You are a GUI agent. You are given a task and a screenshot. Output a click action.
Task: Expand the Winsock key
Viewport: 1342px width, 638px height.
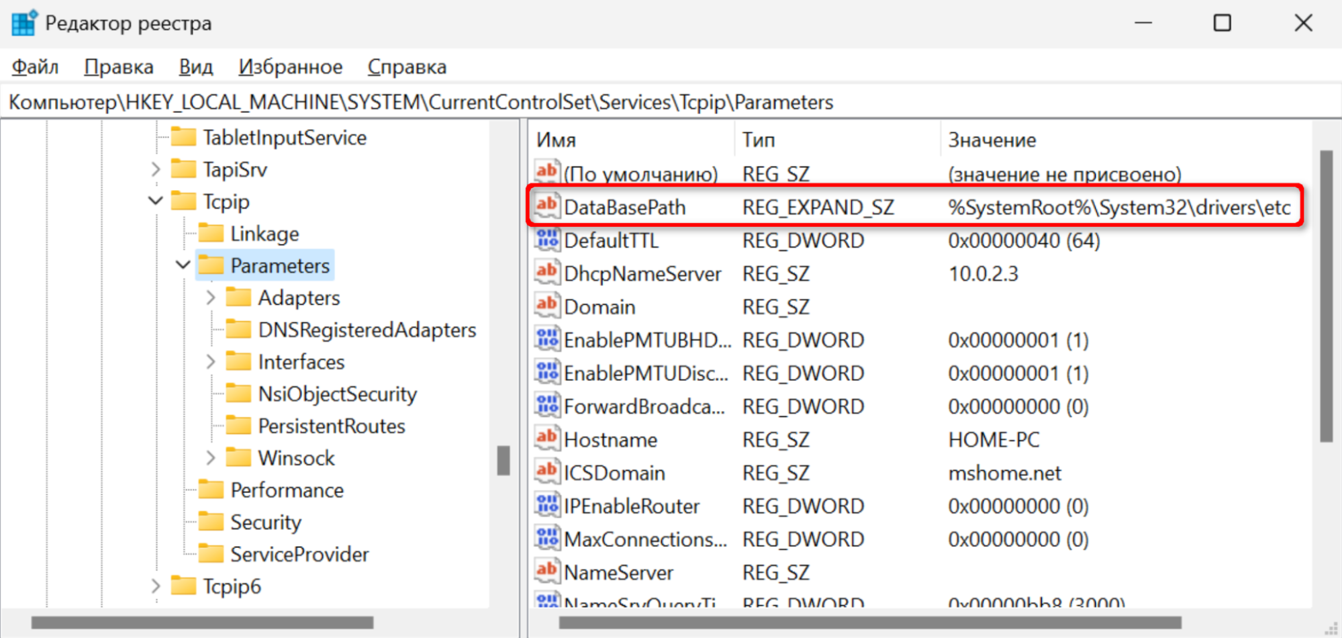211,458
